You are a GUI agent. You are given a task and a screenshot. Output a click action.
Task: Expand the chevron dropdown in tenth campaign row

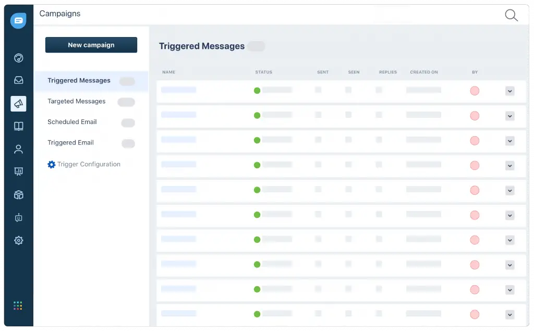click(x=510, y=315)
